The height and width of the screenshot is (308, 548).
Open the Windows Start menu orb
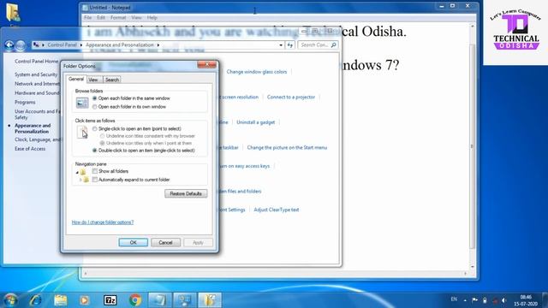coord(10,300)
